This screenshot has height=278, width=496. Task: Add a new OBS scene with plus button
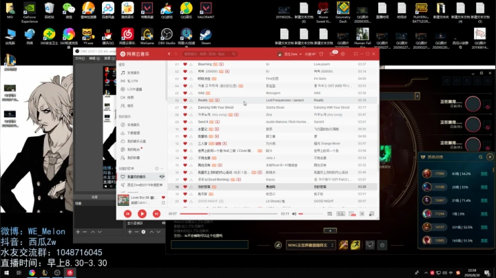78,232
